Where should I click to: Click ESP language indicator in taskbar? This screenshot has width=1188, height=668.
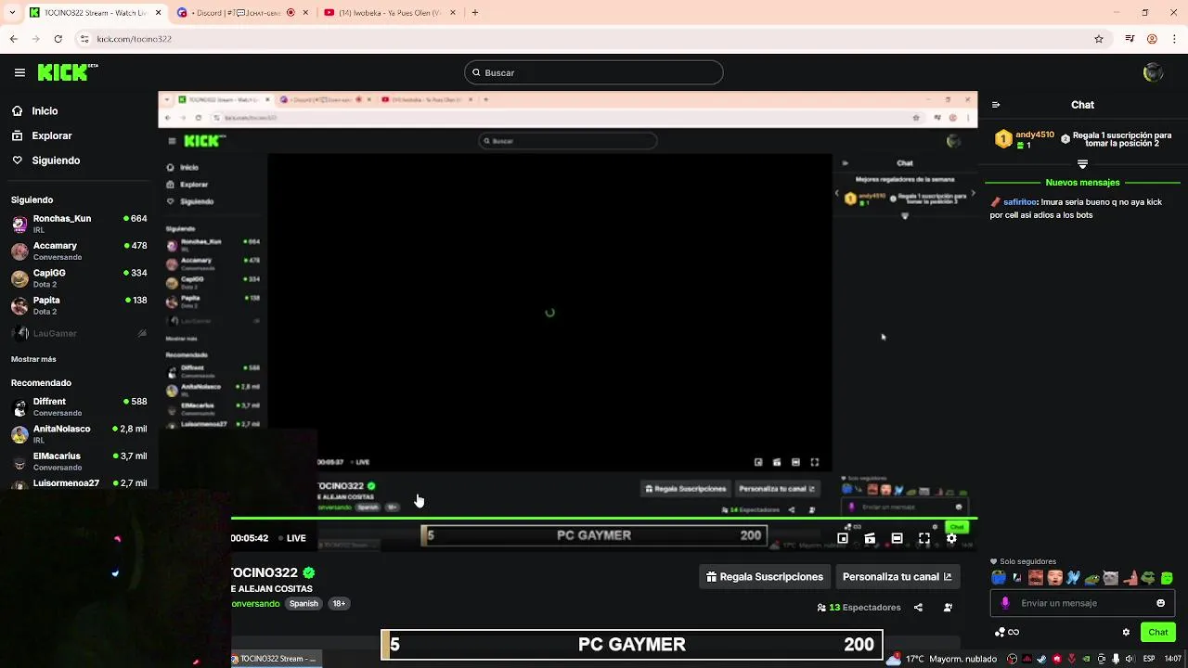(x=1150, y=659)
